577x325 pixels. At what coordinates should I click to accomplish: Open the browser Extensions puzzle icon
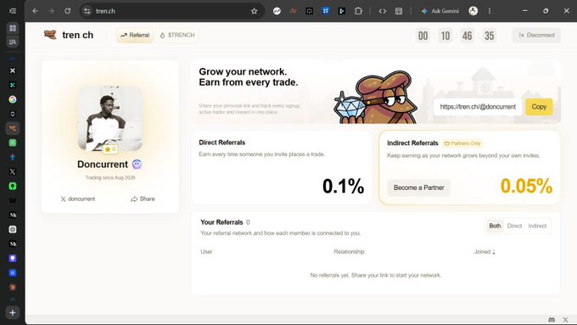358,11
